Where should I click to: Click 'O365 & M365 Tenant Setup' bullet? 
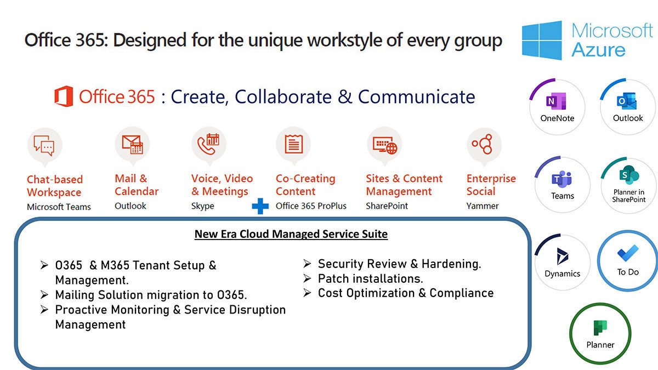pyautogui.click(x=135, y=272)
